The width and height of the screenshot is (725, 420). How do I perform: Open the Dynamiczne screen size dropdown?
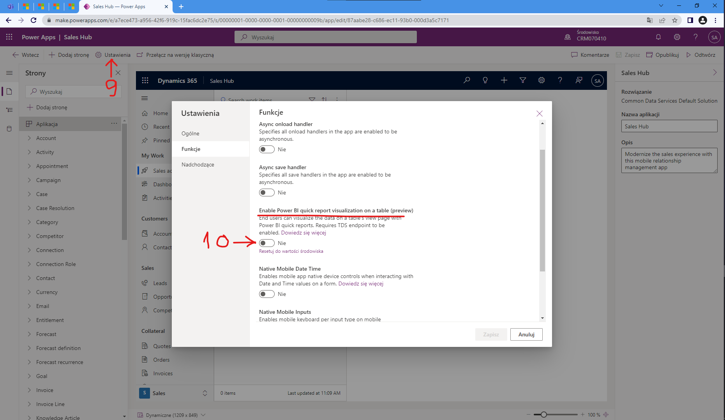[x=171, y=415]
